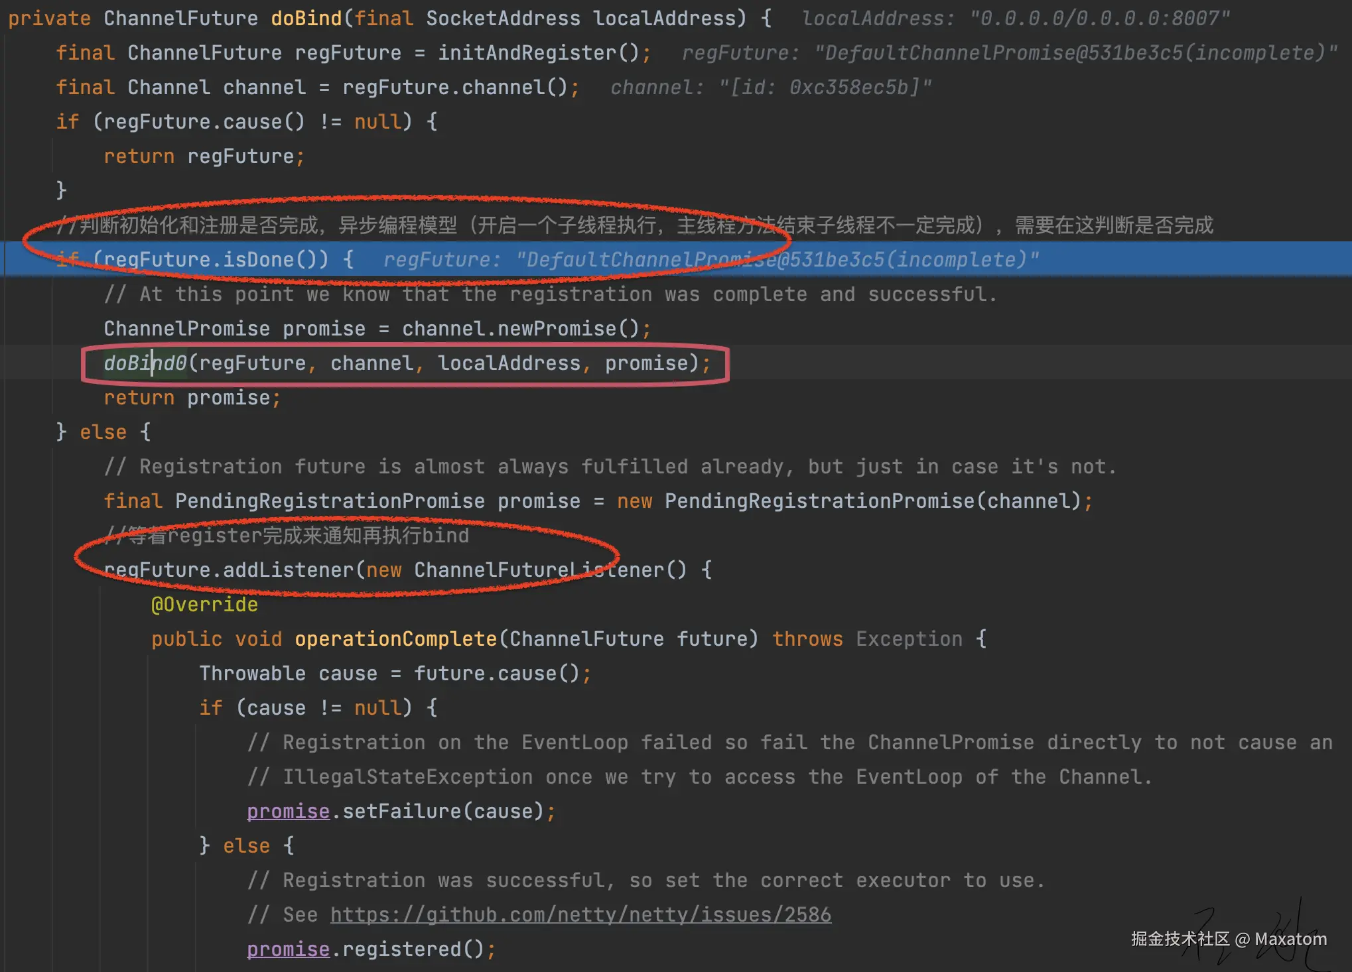Click the comment //等着register完成来通知再执行bind

287,535
